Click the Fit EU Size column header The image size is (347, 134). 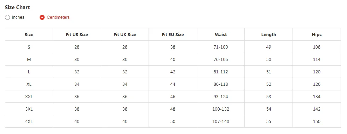point(173,35)
